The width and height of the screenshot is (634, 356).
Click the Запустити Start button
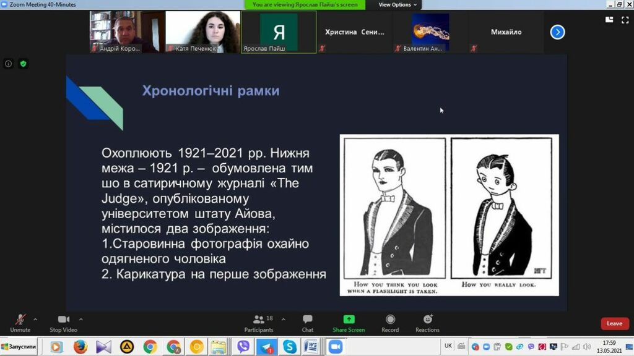[19, 347]
